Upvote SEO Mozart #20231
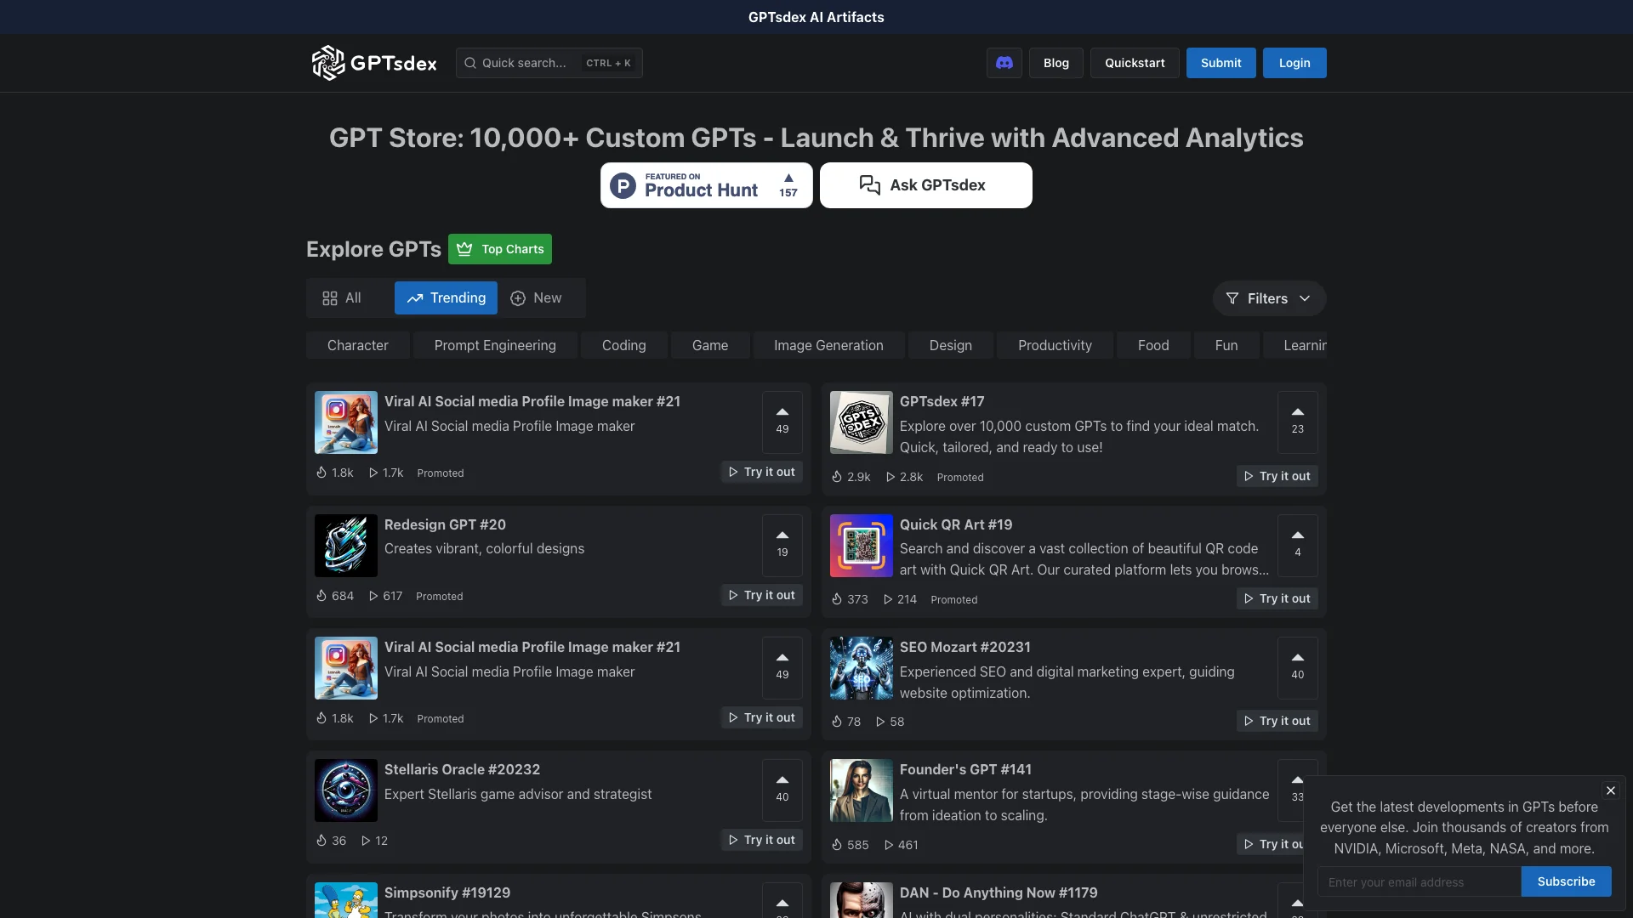The image size is (1633, 918). click(1297, 667)
